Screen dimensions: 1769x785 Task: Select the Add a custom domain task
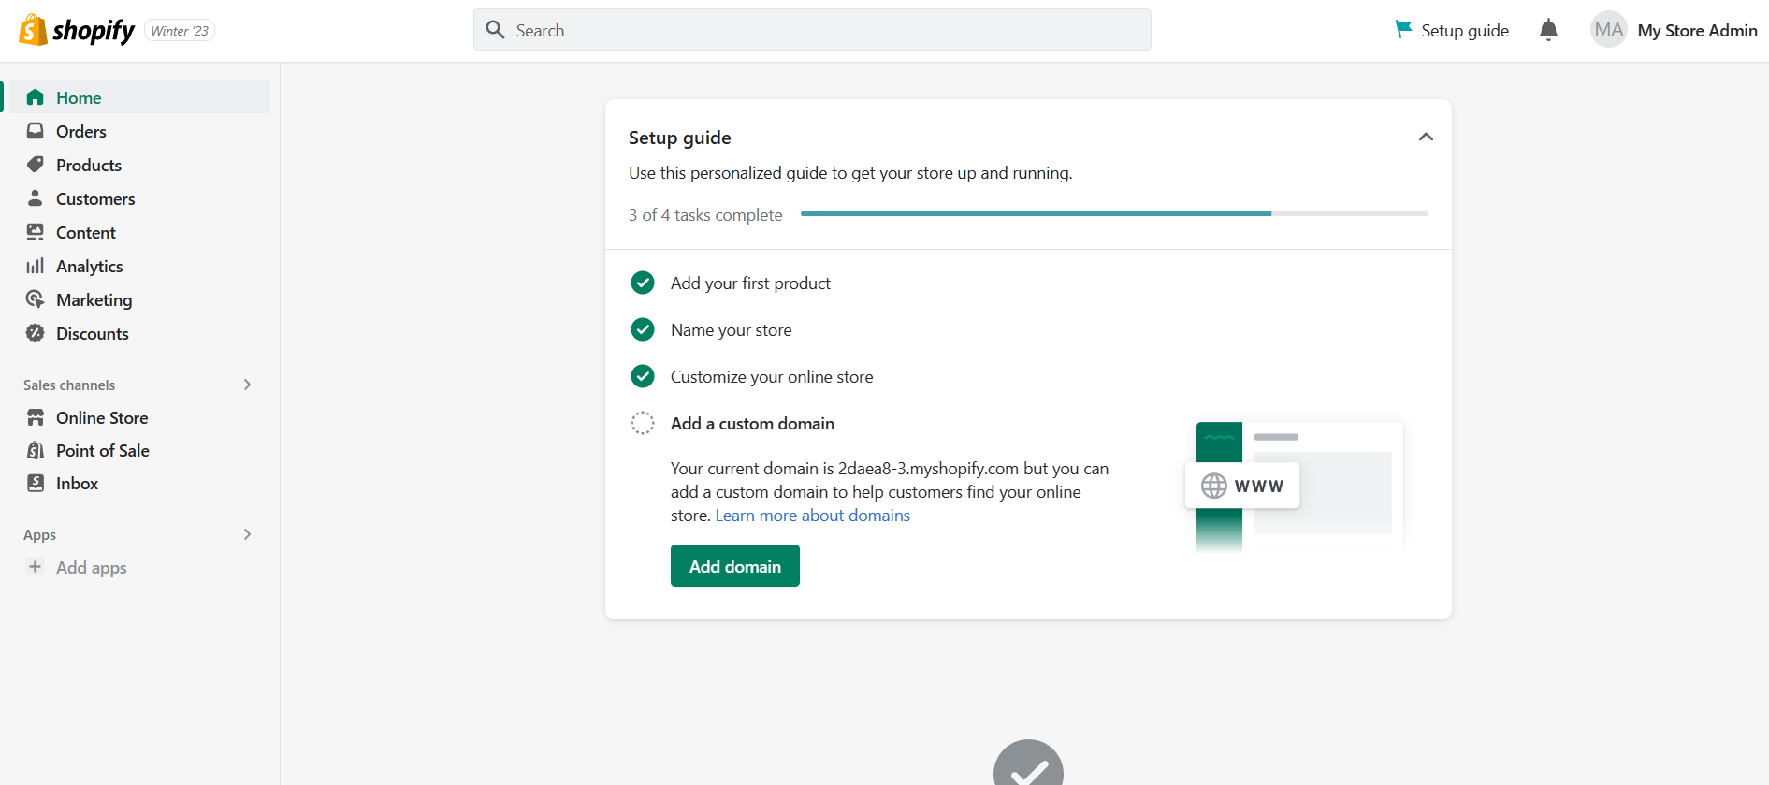(752, 423)
